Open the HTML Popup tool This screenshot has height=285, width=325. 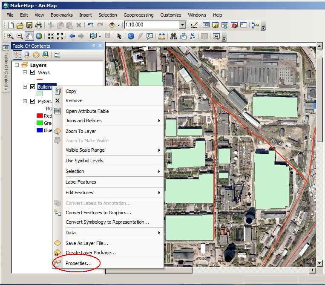click(150, 36)
